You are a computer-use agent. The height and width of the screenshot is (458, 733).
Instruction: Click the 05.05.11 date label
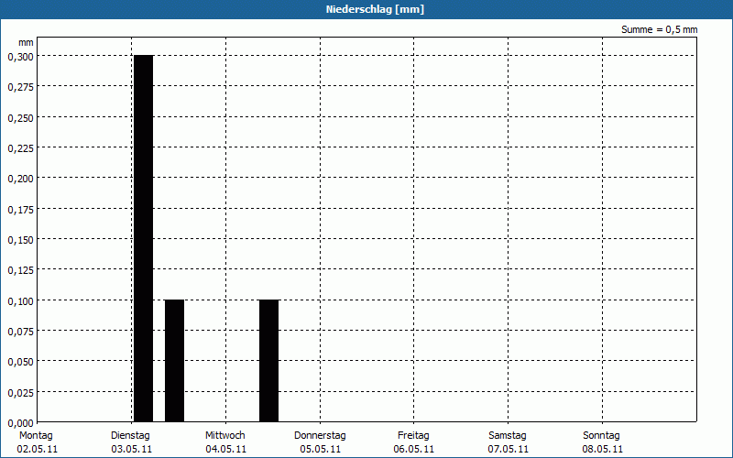tap(320, 450)
